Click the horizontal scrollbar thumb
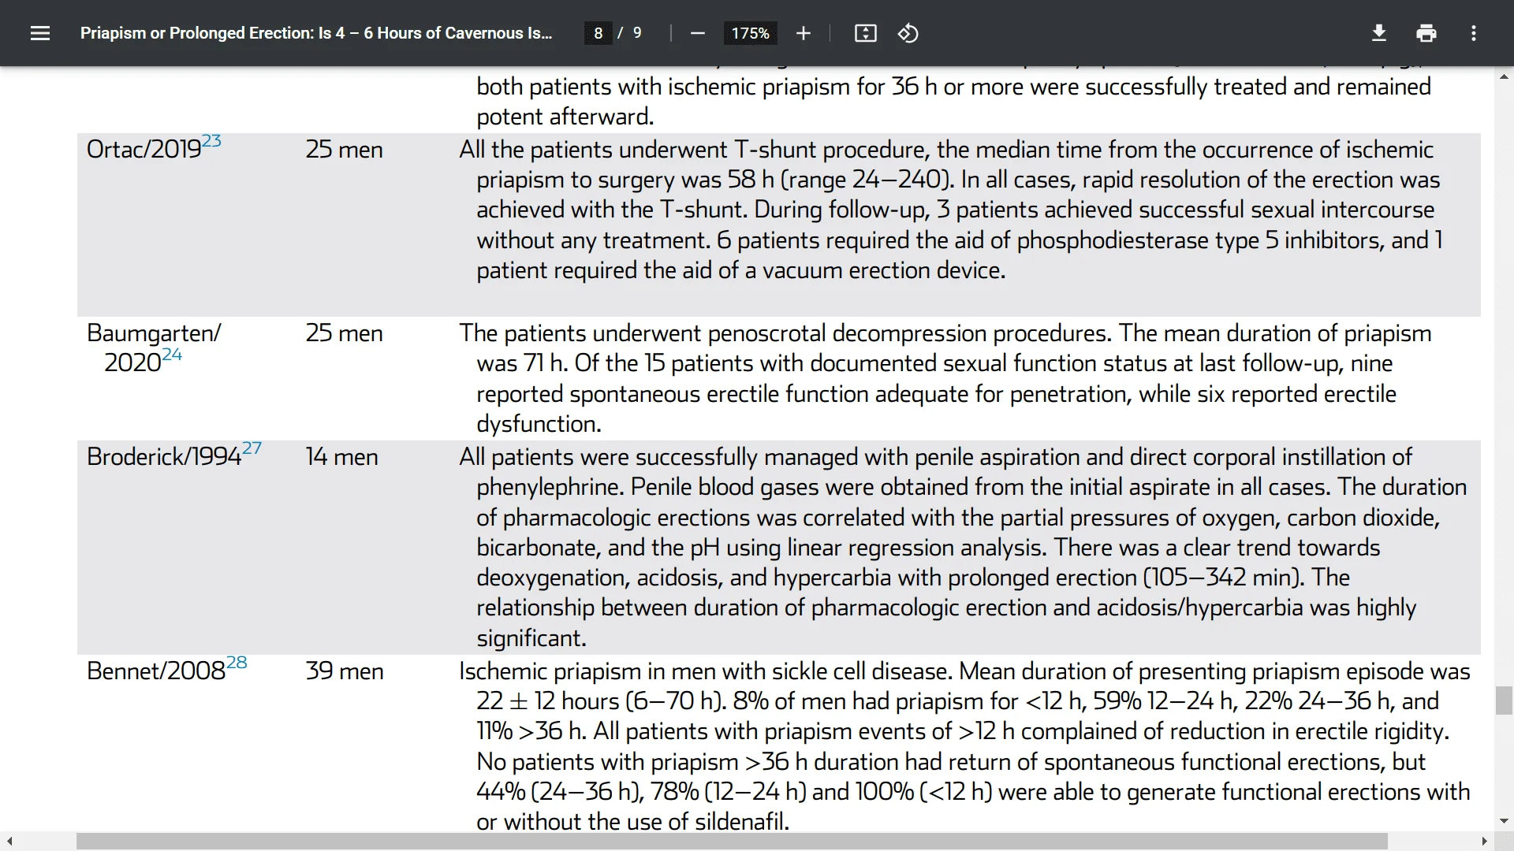The width and height of the screenshot is (1514, 851). pos(732,842)
